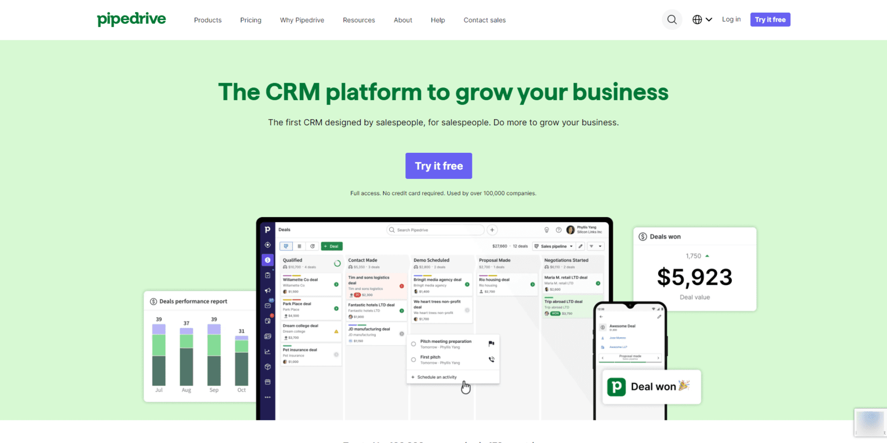Click the large hero Try it free button
Image resolution: width=887 pixels, height=443 pixels.
(x=439, y=166)
